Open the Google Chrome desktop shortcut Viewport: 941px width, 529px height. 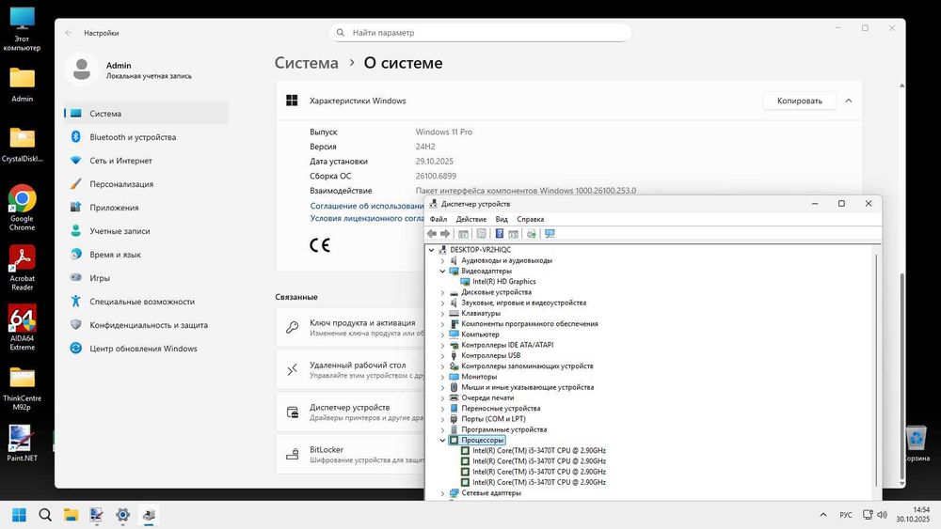[x=23, y=208]
